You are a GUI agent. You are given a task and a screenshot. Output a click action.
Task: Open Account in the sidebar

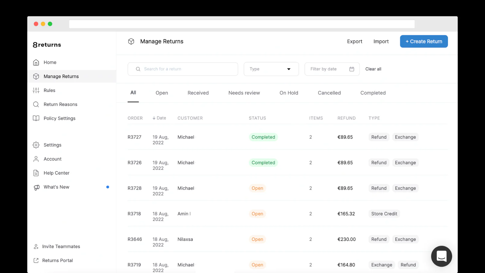72,159
